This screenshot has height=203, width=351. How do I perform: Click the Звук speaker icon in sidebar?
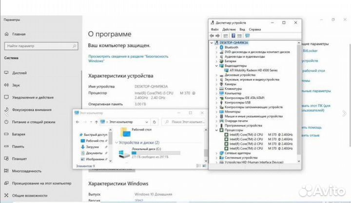pos(6,85)
